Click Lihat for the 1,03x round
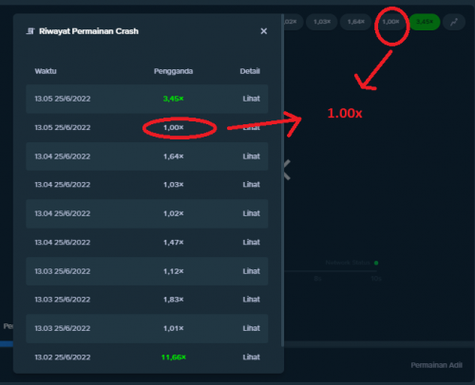475x385 pixels. [x=252, y=185]
